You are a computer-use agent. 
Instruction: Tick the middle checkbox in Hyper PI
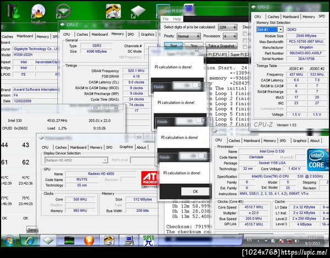click(245, 40)
